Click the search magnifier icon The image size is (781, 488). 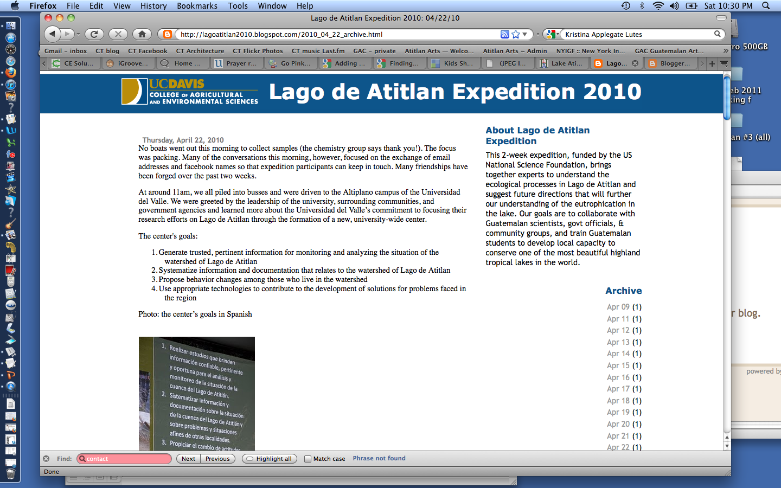[717, 34]
